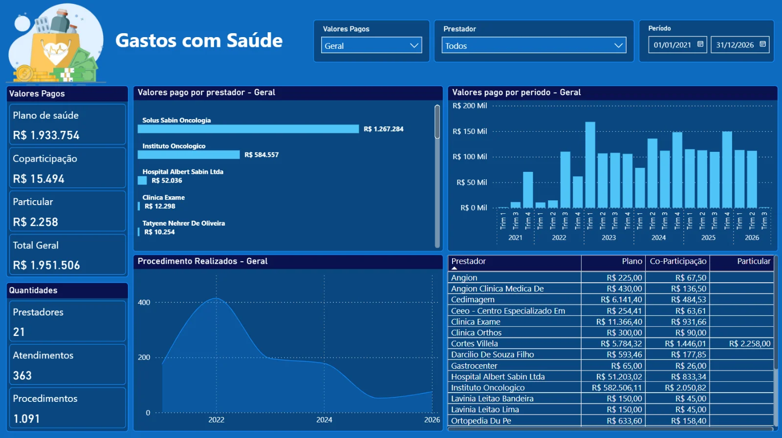Click the Clinica Exame label in bar chart
The height and width of the screenshot is (438, 782).
click(163, 197)
